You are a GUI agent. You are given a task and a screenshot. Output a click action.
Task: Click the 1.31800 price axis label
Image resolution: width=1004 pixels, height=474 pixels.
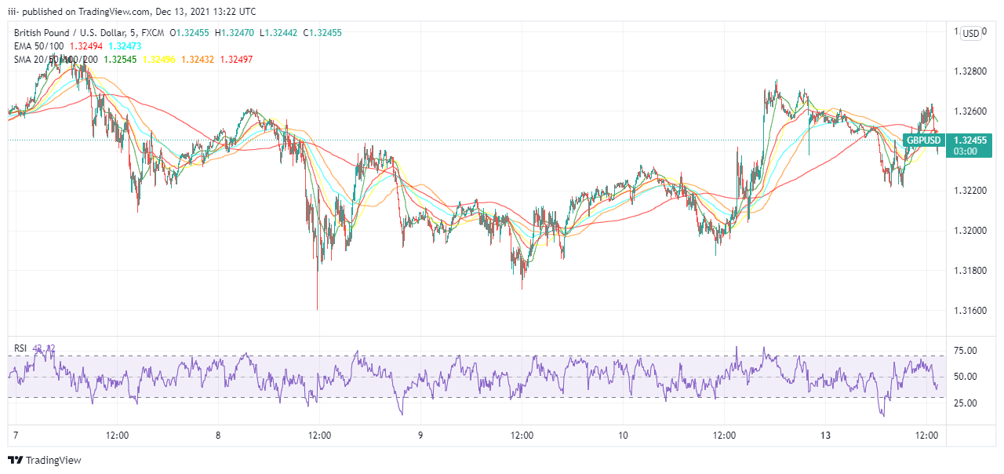[x=969, y=271]
